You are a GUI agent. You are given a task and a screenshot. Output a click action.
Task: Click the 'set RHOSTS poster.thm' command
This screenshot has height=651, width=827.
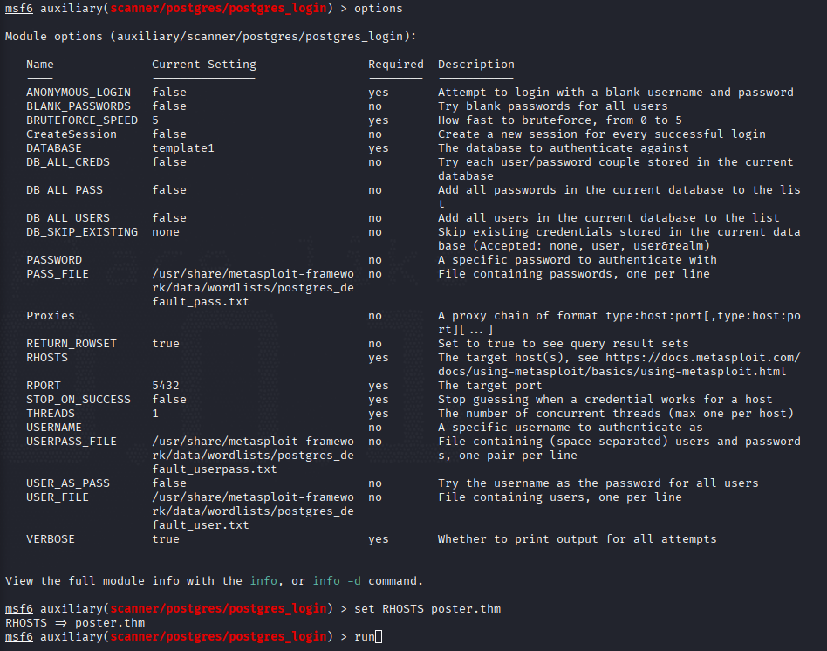point(427,609)
